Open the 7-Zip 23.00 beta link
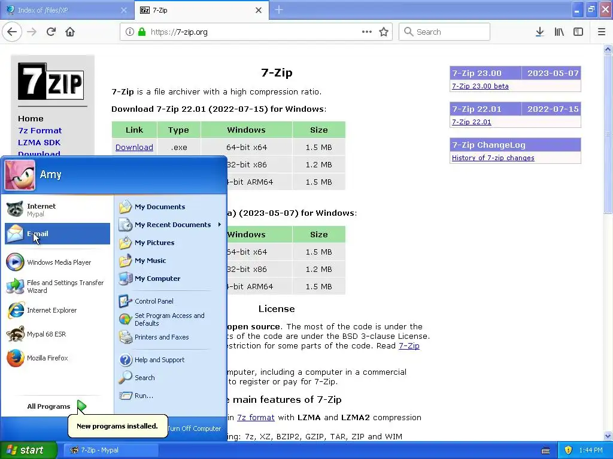 pos(480,86)
